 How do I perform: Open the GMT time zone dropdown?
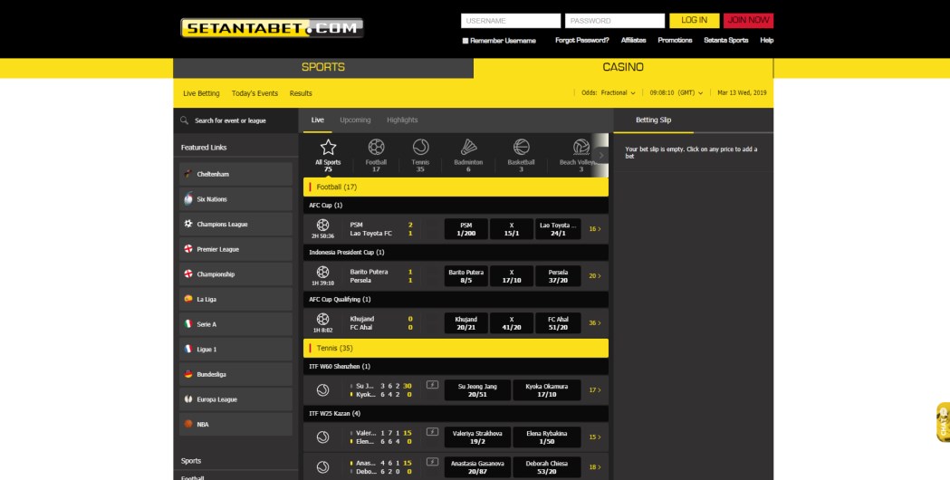pos(677,92)
